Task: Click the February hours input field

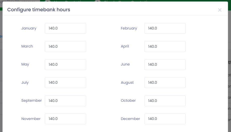Action: point(165,28)
